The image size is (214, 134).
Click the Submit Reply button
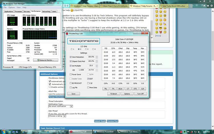pyautogui.click(x=100, y=121)
